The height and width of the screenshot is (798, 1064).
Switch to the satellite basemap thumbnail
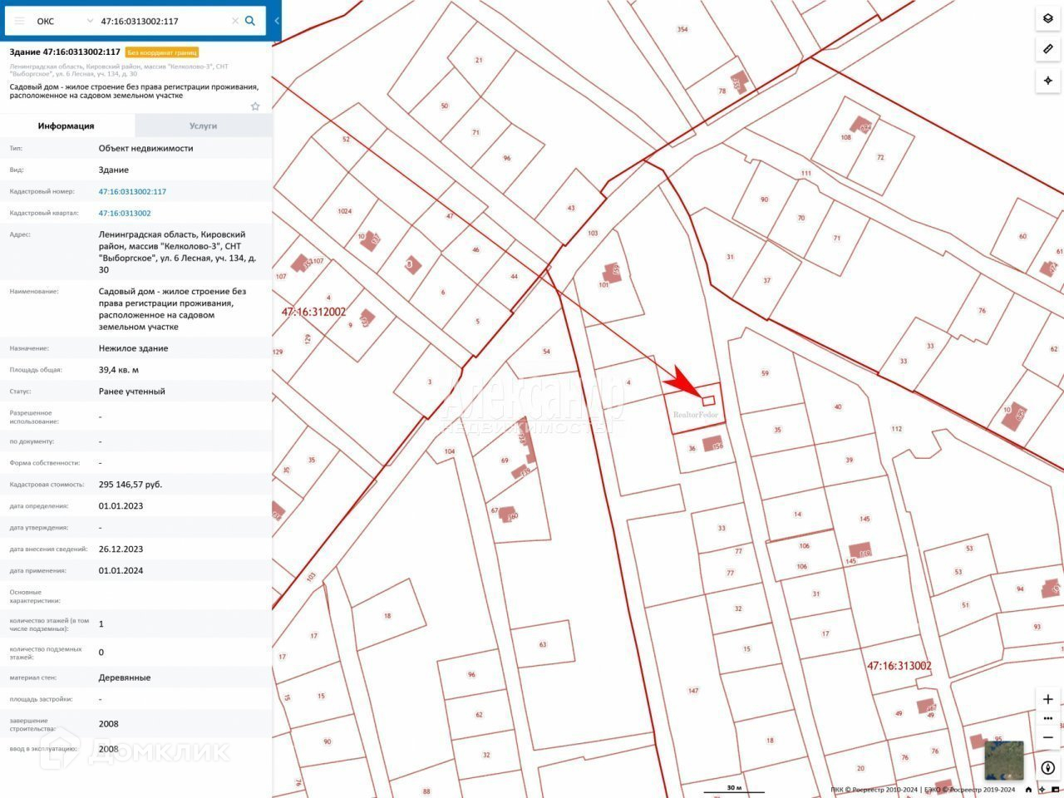coord(1004,761)
